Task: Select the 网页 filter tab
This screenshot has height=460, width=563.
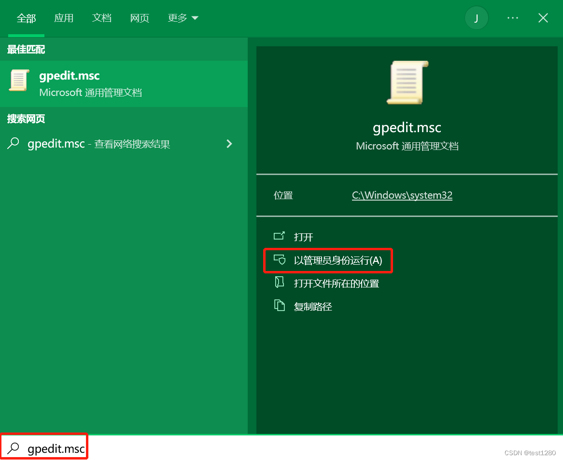Action: point(140,18)
